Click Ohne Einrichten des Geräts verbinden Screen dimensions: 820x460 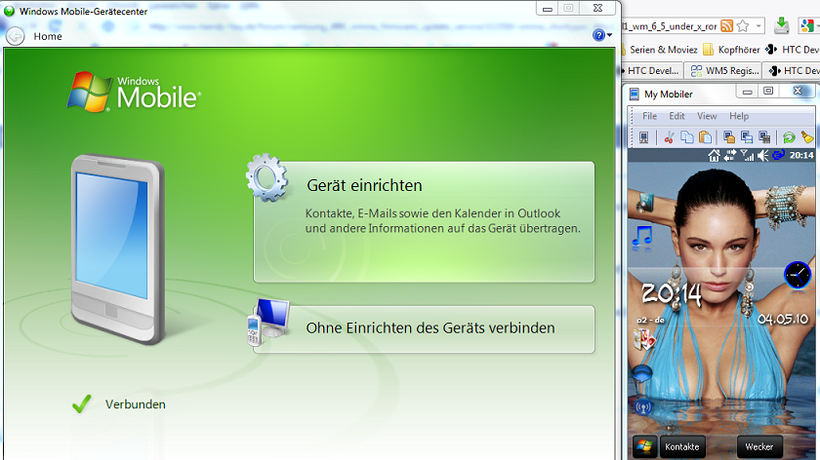(x=424, y=329)
